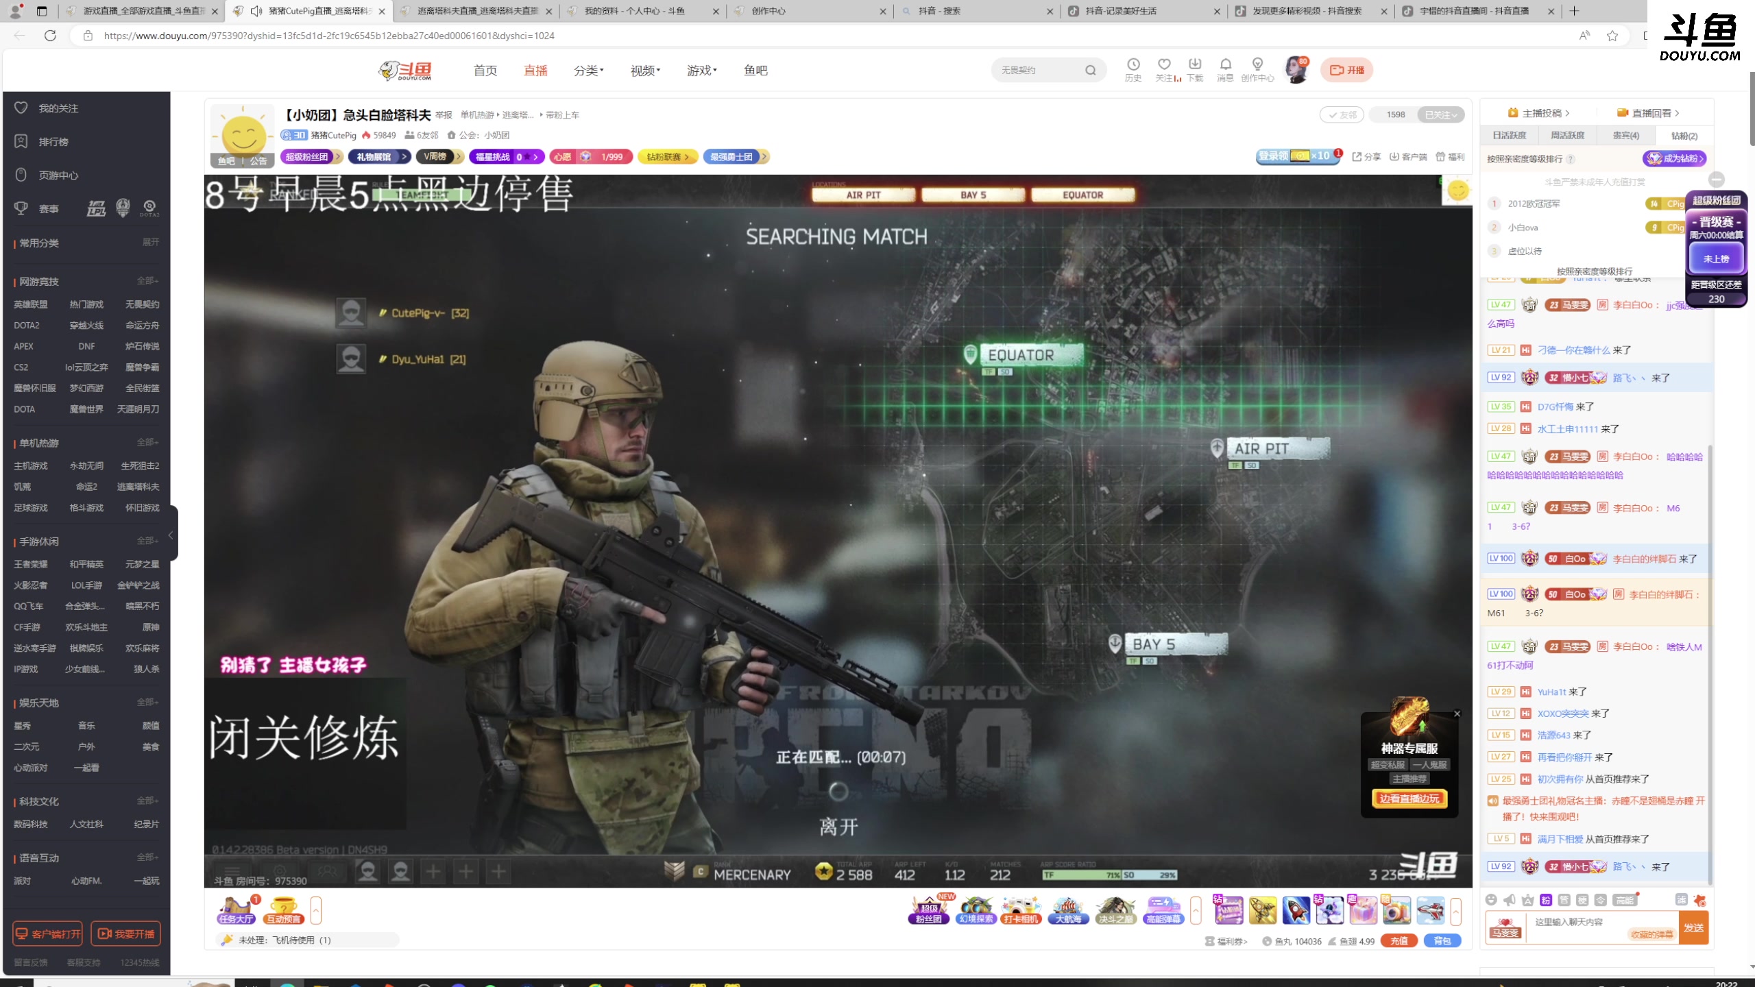The height and width of the screenshot is (987, 1755).
Task: Toggle the 管 button in chat toolbar
Action: tap(1564, 900)
